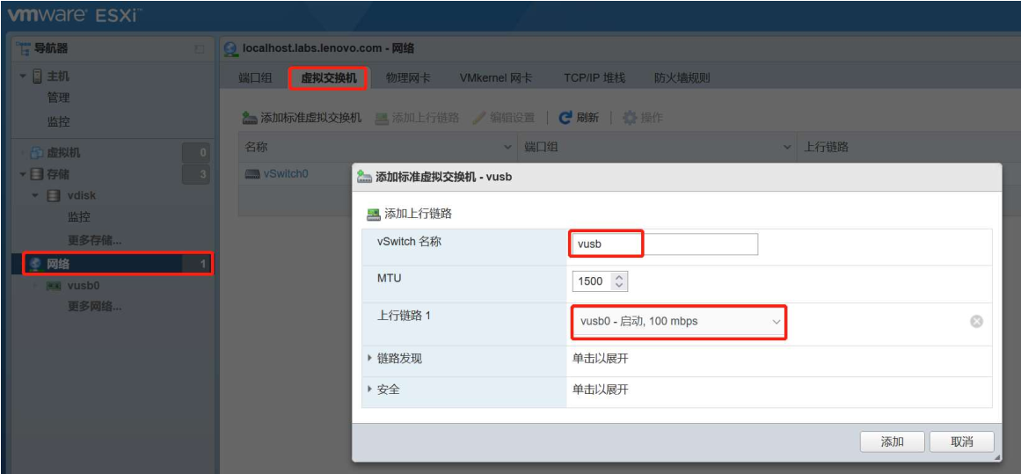Open 更多网络... link

tap(94, 306)
